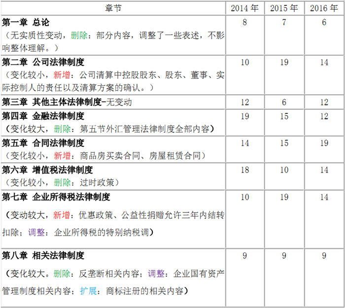
Task: Click the 2014 value 18 for 第六章
Action: point(245,170)
